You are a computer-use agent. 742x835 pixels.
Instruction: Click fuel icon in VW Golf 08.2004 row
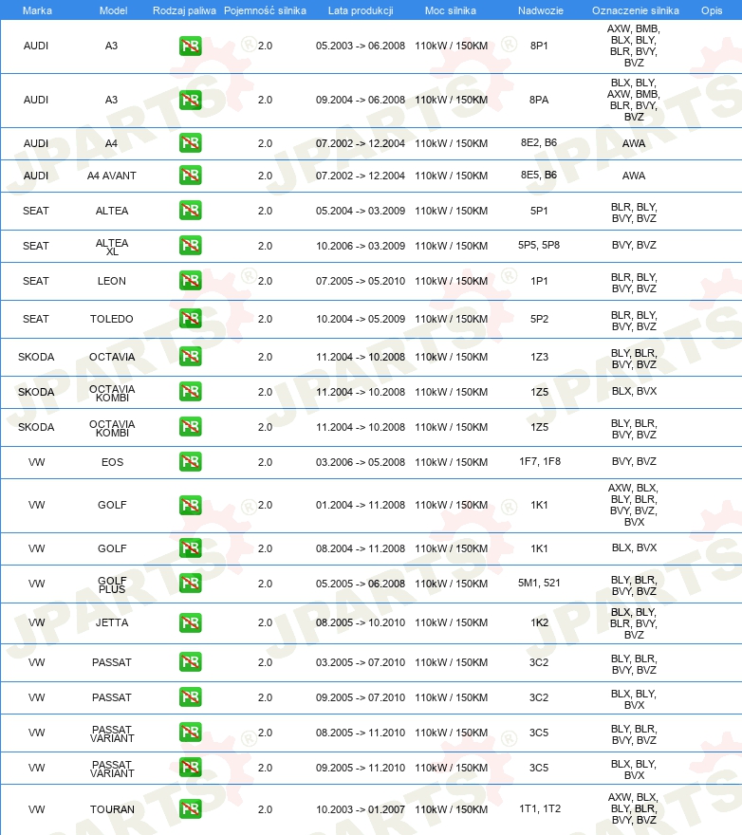pos(190,548)
